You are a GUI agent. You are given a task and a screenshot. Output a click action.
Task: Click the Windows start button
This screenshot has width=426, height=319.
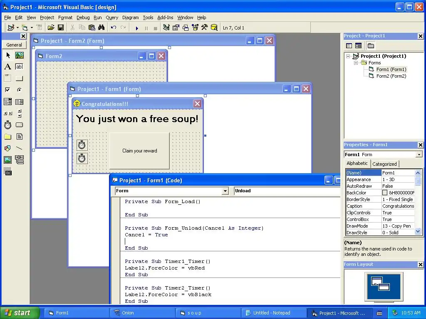[20, 313]
